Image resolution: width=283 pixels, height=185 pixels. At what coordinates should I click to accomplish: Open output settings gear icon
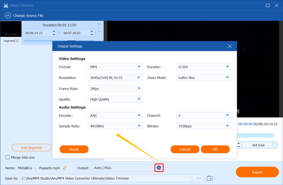159,168
